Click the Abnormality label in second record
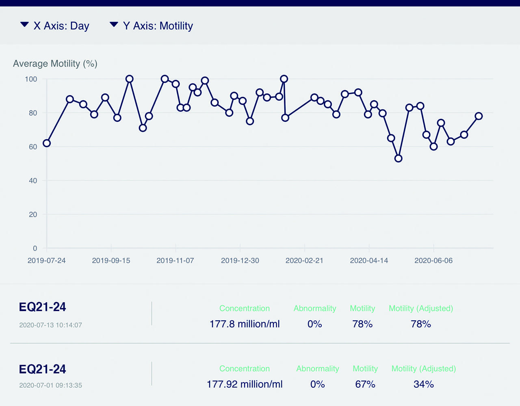520x406 pixels. point(317,369)
